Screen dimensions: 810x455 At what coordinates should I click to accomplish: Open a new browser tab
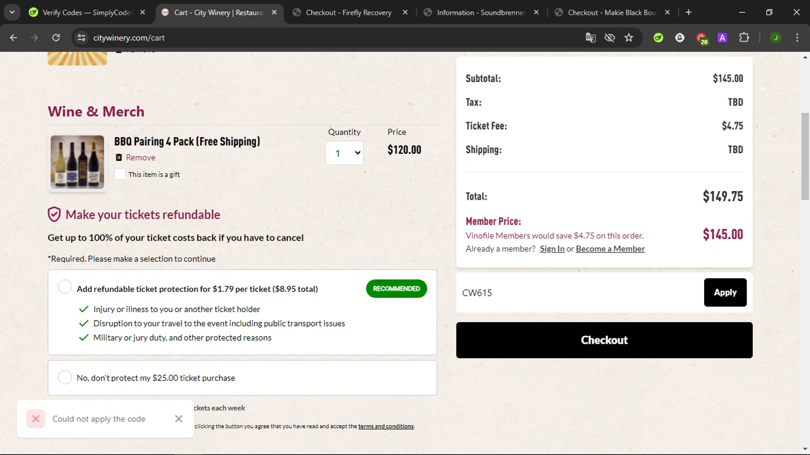tap(688, 12)
